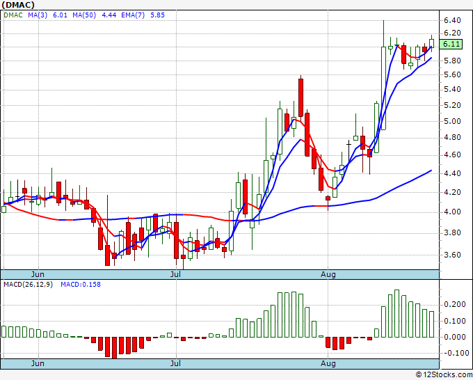Image resolution: width=473 pixels, height=380 pixels.
Task: Click the 6.40 price axis label
Action: (452, 20)
